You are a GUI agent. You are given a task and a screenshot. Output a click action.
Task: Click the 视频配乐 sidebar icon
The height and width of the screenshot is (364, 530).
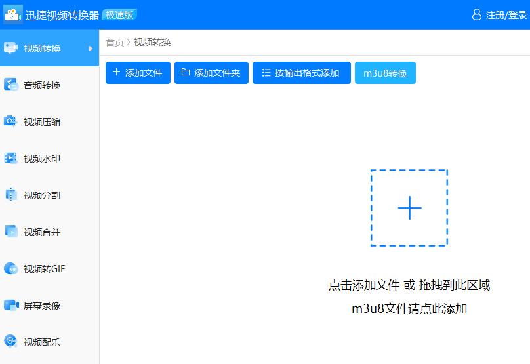[x=10, y=342]
